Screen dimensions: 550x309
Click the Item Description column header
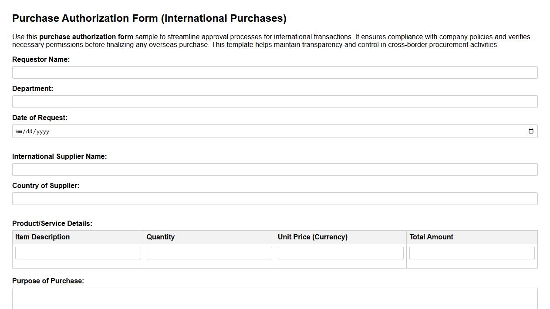coord(42,237)
